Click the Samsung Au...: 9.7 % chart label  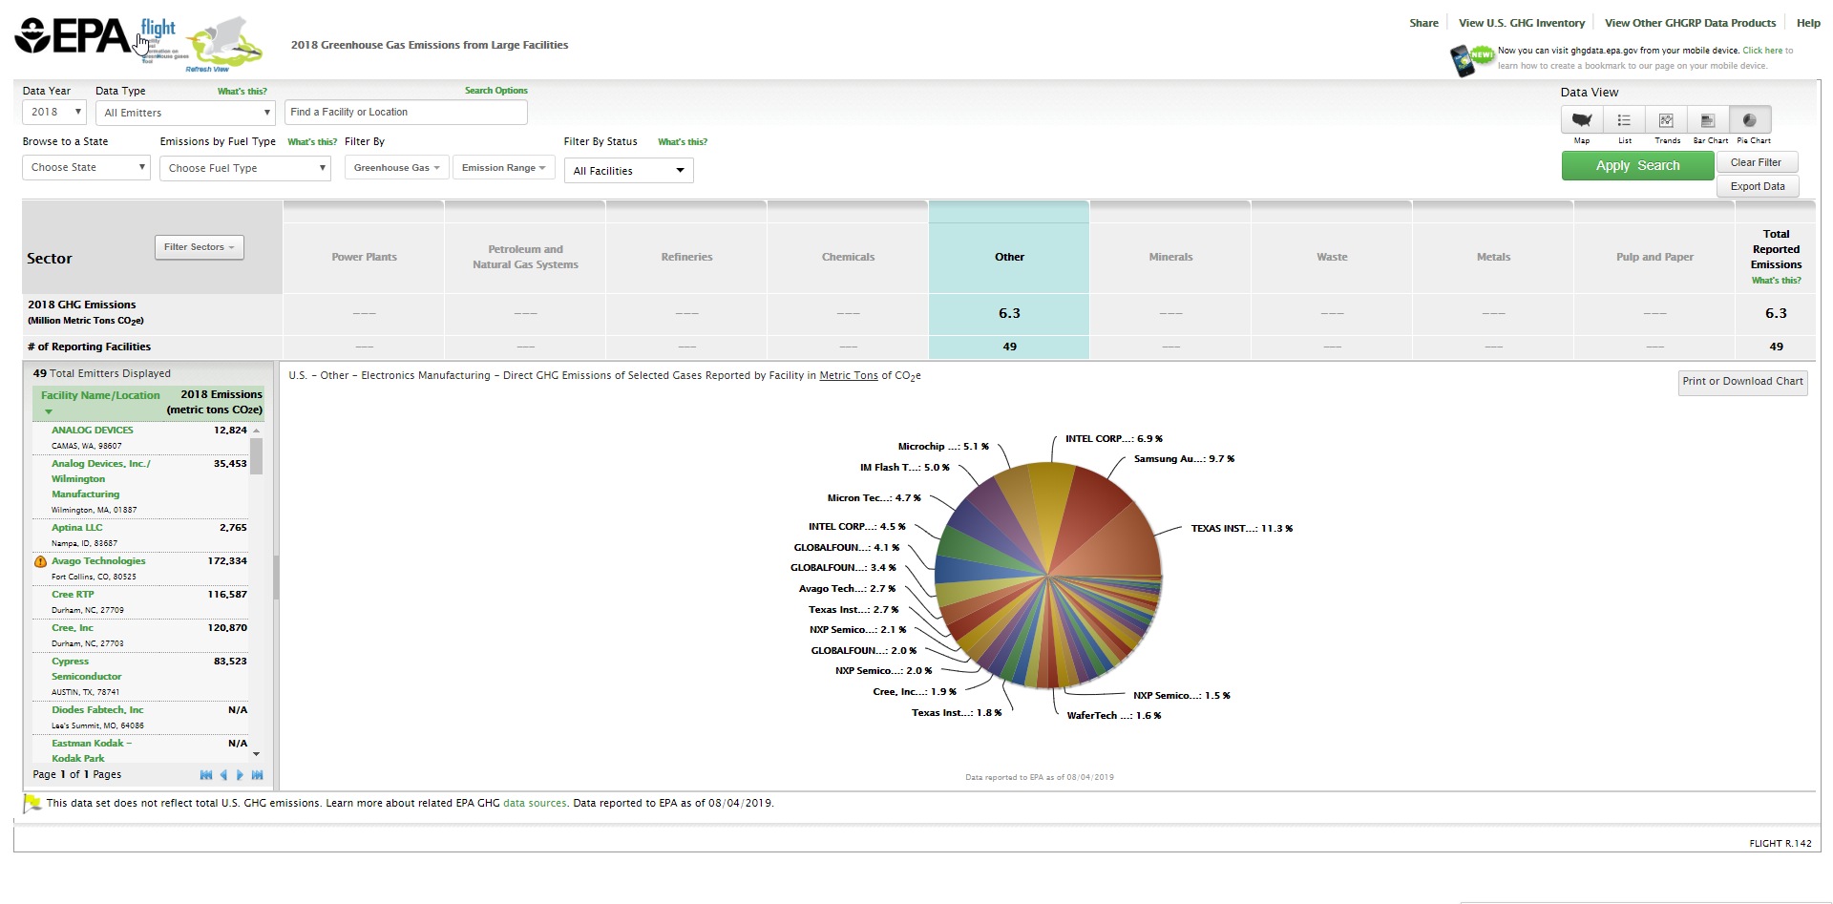point(1184,459)
